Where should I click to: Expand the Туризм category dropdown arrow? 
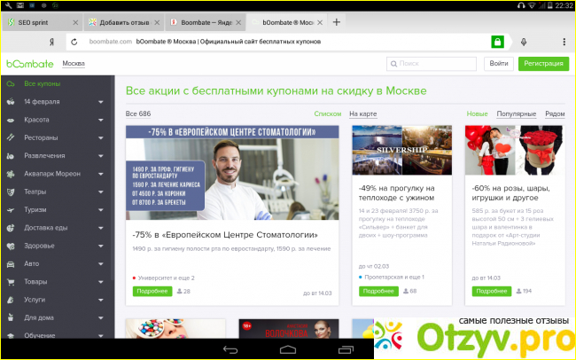[x=100, y=210]
